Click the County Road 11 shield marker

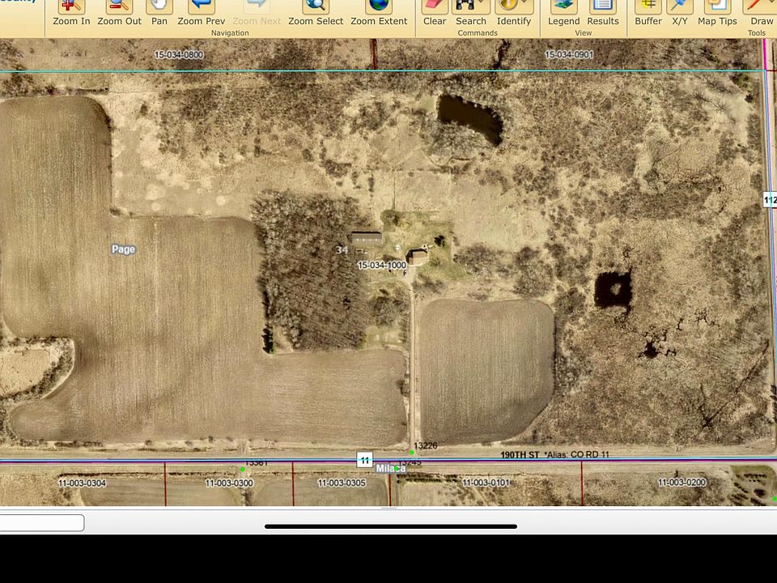point(365,460)
